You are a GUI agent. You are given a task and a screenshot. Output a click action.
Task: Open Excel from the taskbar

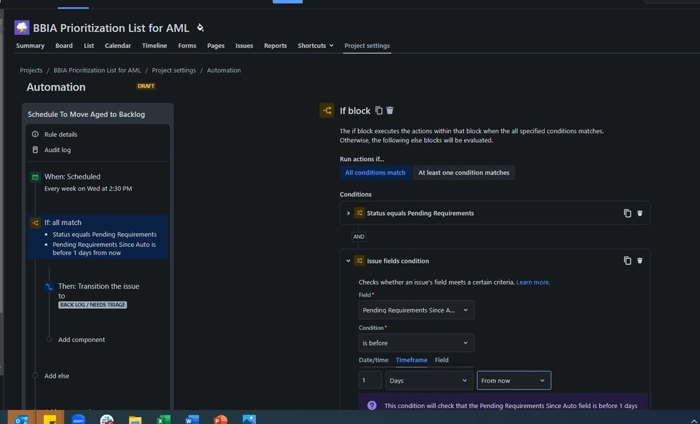pyautogui.click(x=163, y=420)
